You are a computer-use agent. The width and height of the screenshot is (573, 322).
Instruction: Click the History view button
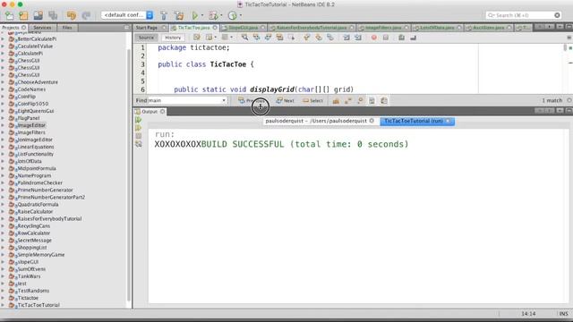(x=173, y=38)
